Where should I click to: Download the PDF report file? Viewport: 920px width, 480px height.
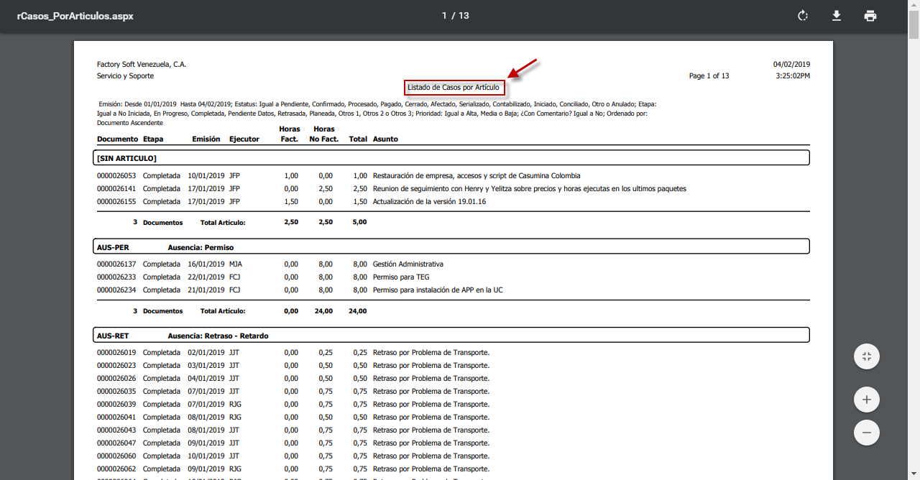point(837,16)
